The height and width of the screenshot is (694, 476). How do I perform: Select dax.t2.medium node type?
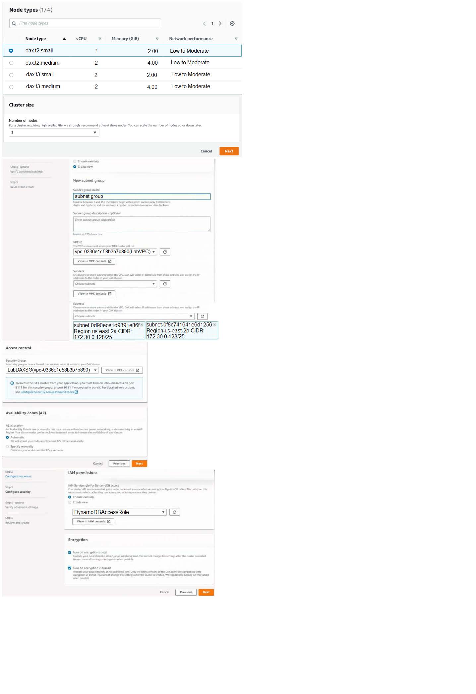point(11,63)
